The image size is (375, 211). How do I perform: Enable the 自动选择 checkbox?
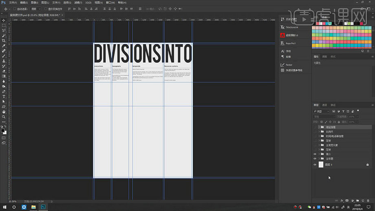pos(15,8)
